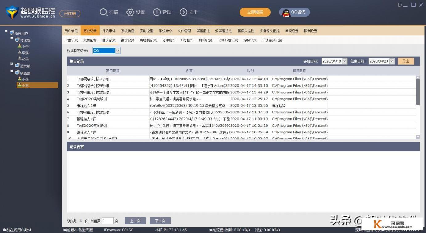426x233 pixels.
Task: Expand the 运营部 tree node
Action: tap(12, 64)
